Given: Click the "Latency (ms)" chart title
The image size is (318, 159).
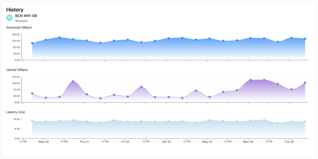Looking at the screenshot, I should (x=16, y=112).
